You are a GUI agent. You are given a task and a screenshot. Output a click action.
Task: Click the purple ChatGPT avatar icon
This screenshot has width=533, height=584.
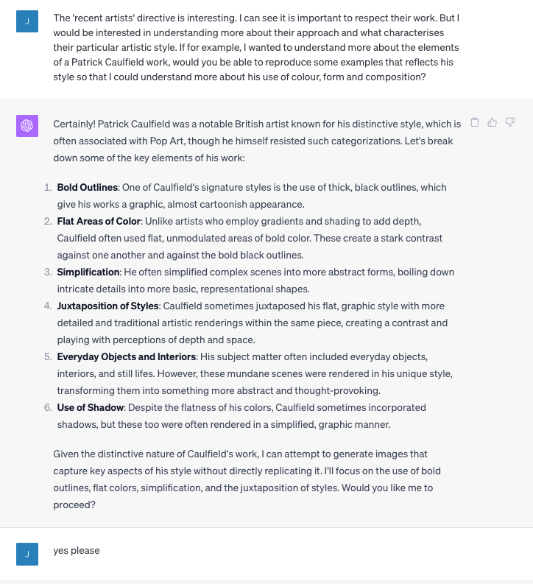pos(27,126)
